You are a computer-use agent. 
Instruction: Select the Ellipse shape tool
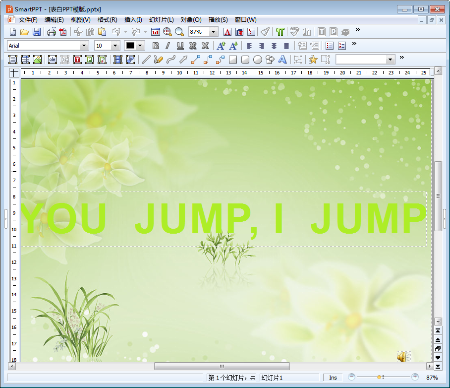258,60
